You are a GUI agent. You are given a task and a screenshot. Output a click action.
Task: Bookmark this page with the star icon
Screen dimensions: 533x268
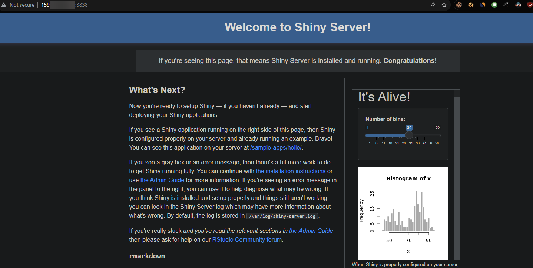click(444, 5)
